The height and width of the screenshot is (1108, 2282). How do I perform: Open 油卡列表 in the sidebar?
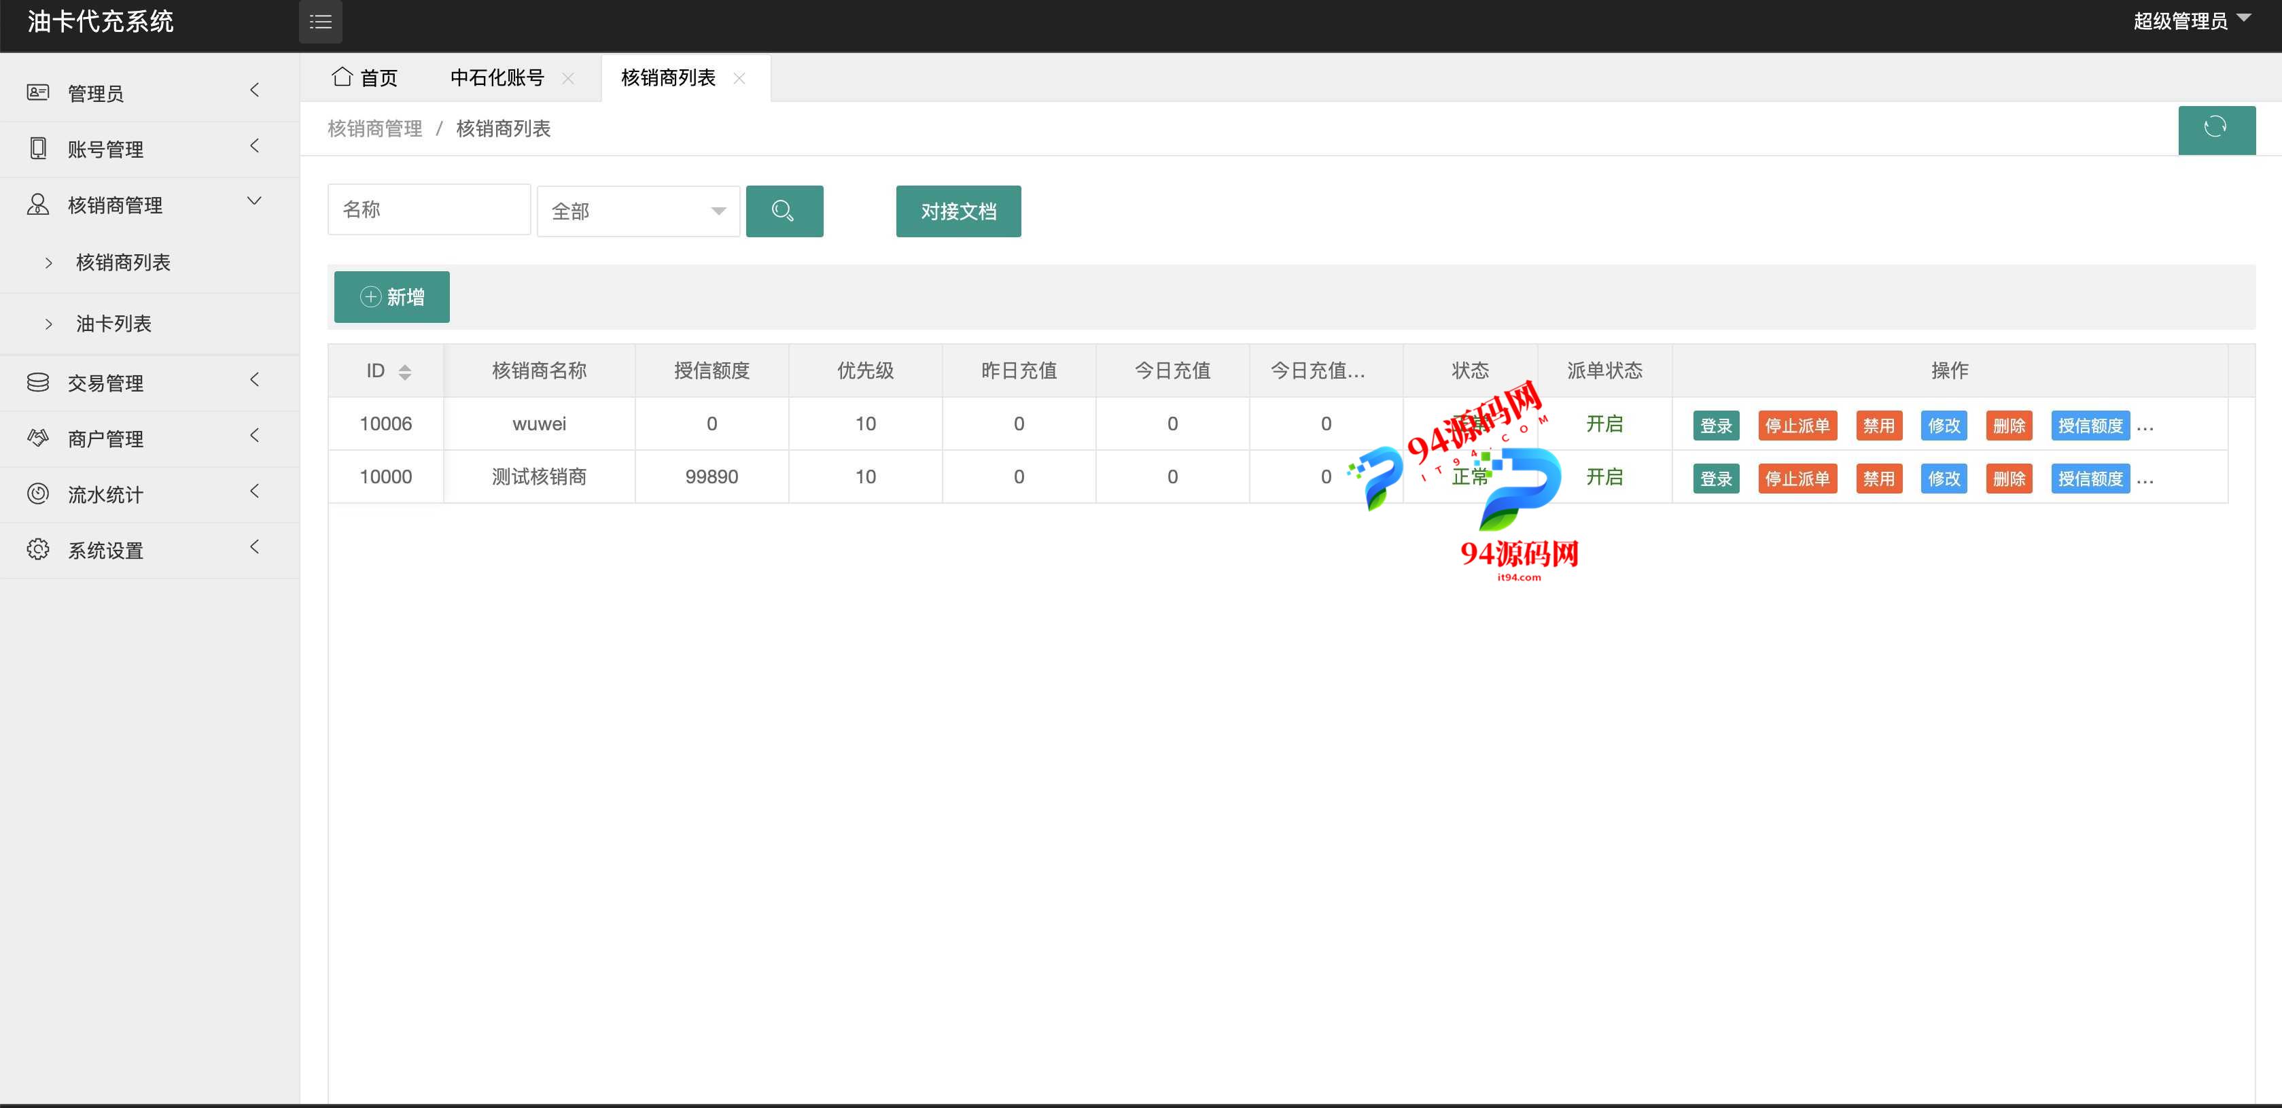(x=113, y=324)
